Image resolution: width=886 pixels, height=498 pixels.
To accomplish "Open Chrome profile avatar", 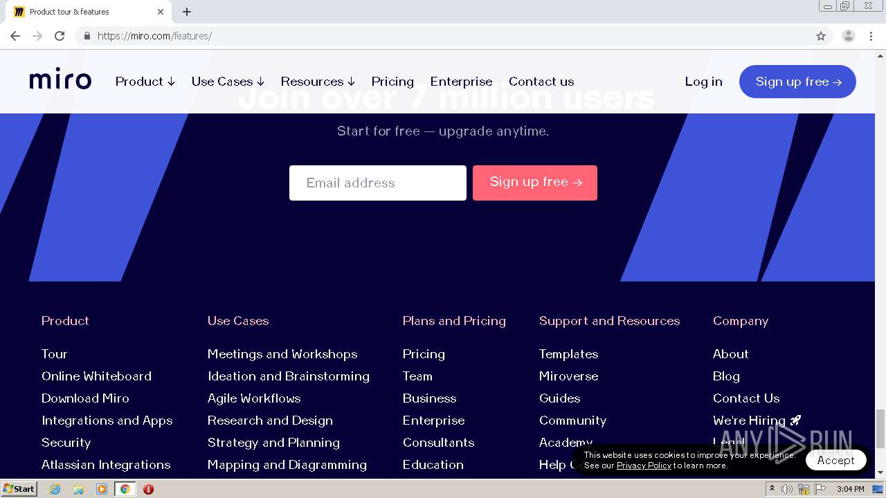I will 848,36.
